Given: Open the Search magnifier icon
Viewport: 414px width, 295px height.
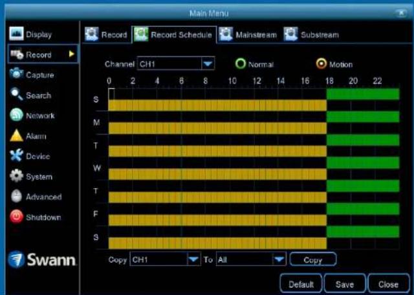Looking at the screenshot, I should click(16, 94).
